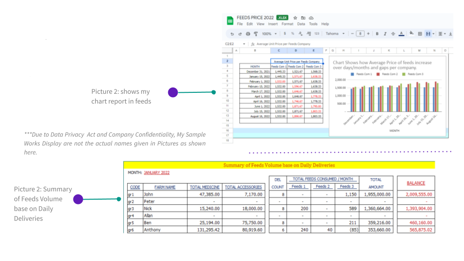Decrease font size with minus button
This screenshot has width=464, height=261.
click(352, 33)
